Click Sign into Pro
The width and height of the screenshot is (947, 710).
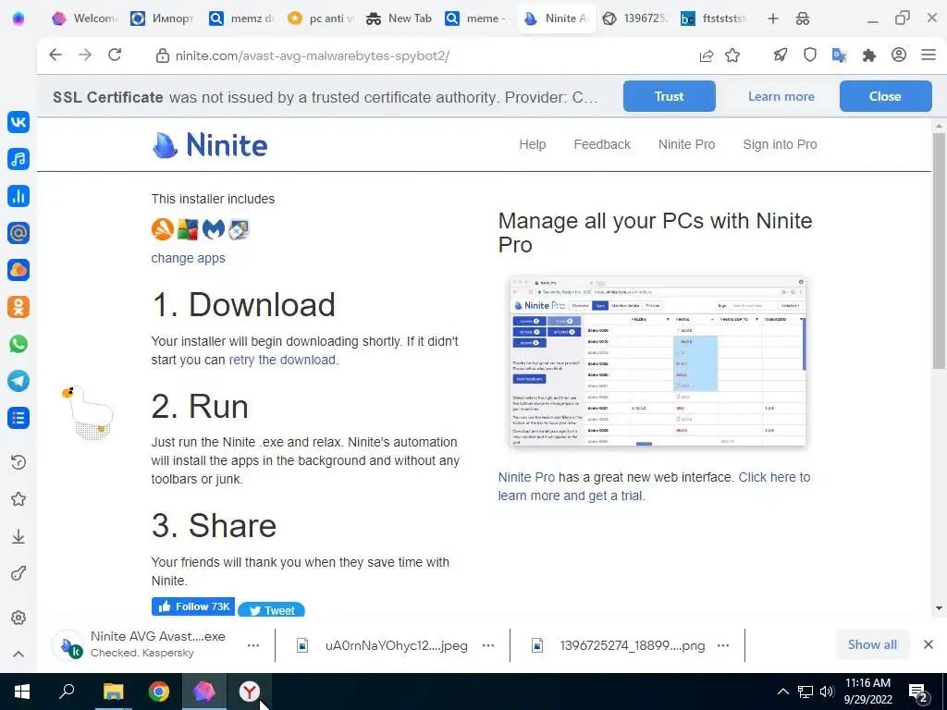[780, 144]
